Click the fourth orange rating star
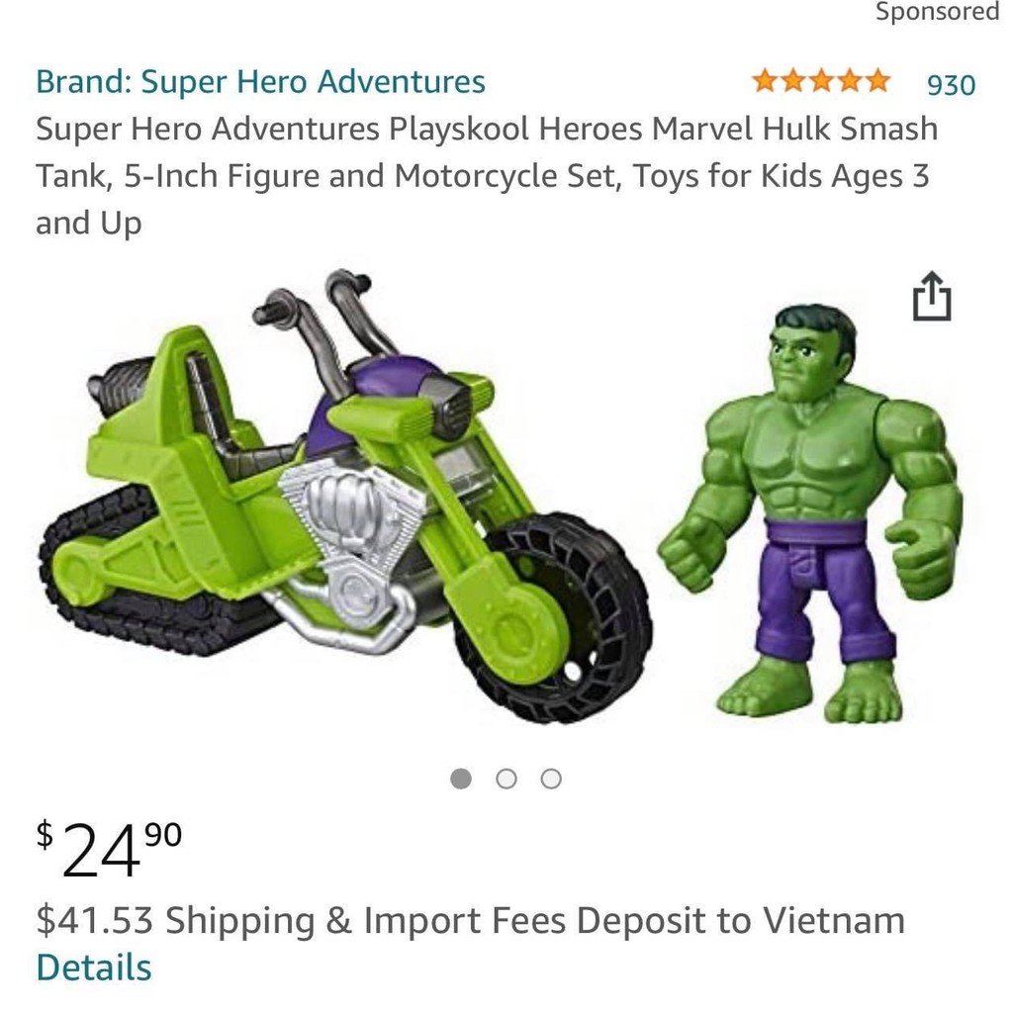Viewport: 1013px width, 1013px height. [x=852, y=78]
